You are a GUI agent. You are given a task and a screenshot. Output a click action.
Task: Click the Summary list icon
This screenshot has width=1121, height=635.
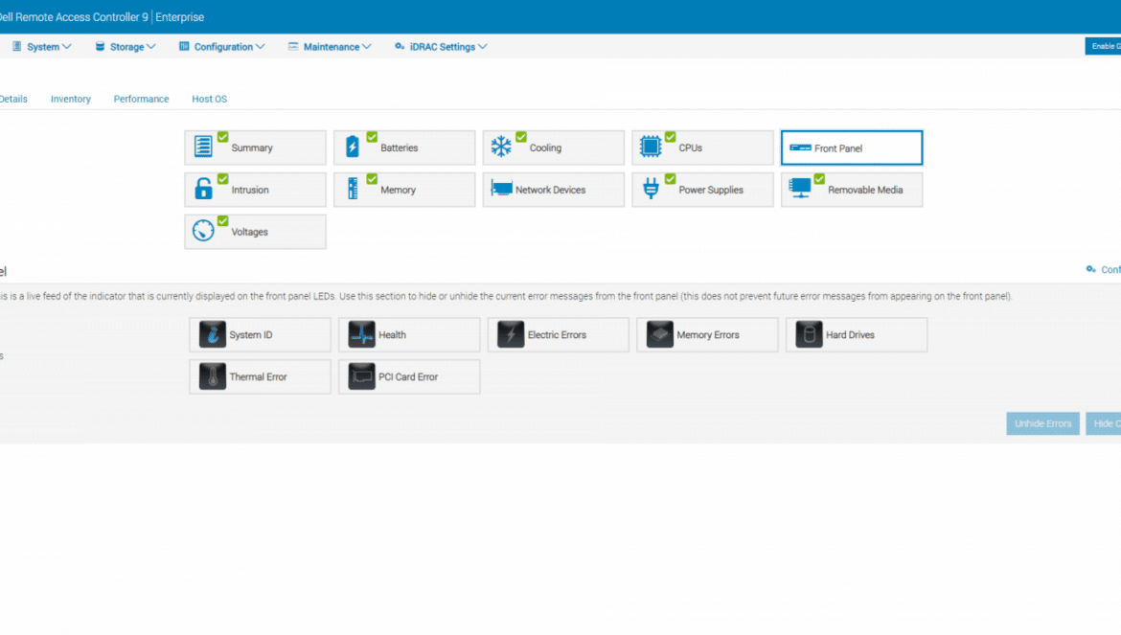203,147
